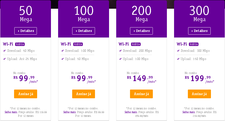225x121 pixels.
Task: Click the Grátis badge on 100 Mega card
Action: click(78, 44)
